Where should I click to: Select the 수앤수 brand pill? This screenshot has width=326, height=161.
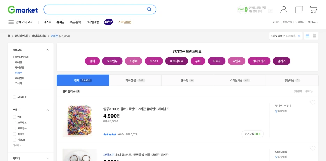pos(236,61)
